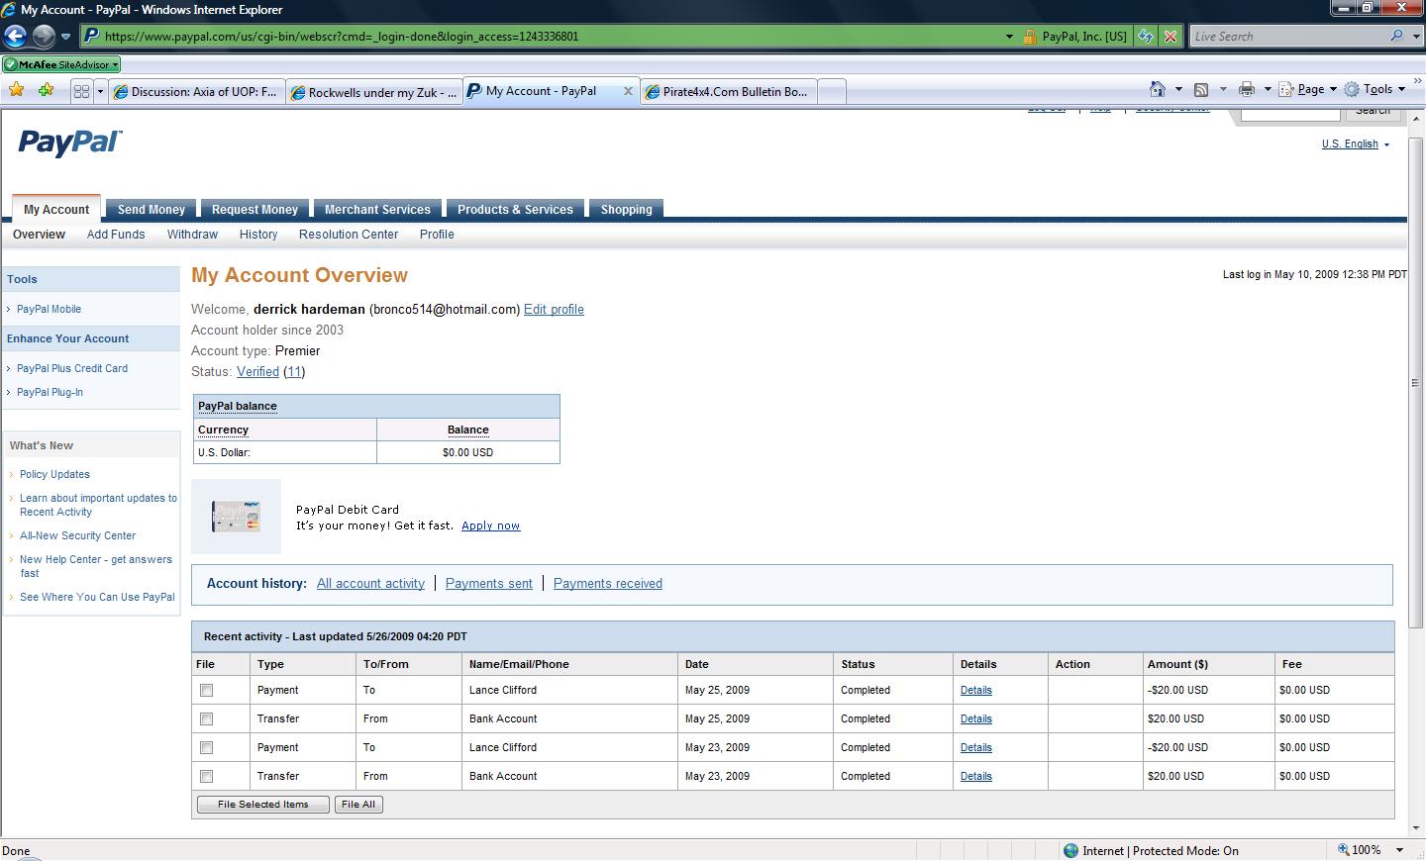
Task: Open Policy Updates in What's New
Action: point(54,475)
